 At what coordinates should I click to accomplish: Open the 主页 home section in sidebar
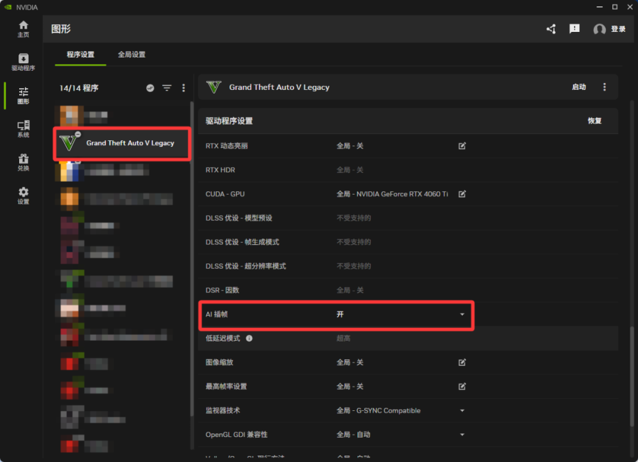23,29
